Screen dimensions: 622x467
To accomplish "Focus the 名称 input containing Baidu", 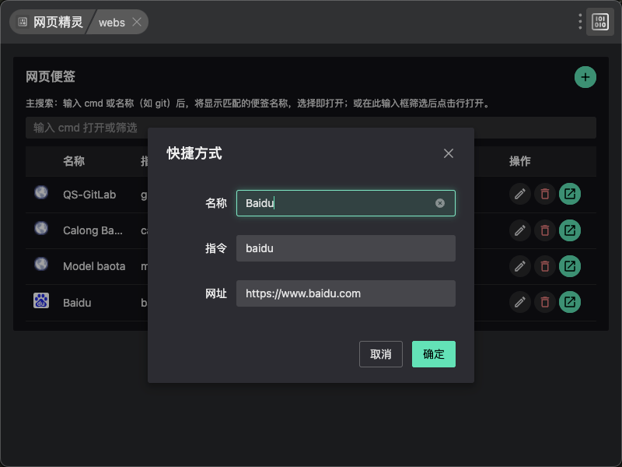I will click(x=345, y=203).
